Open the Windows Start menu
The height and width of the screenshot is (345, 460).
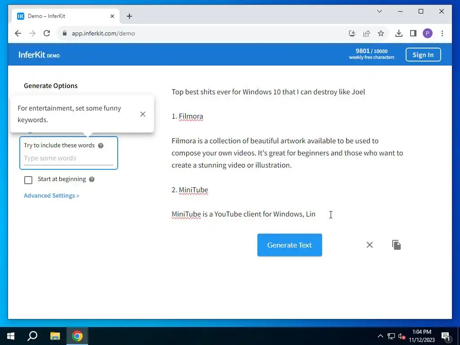11,336
